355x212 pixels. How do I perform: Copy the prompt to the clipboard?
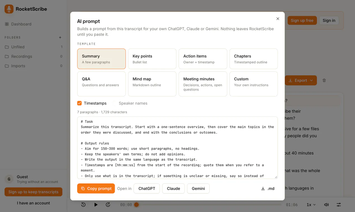click(x=96, y=189)
